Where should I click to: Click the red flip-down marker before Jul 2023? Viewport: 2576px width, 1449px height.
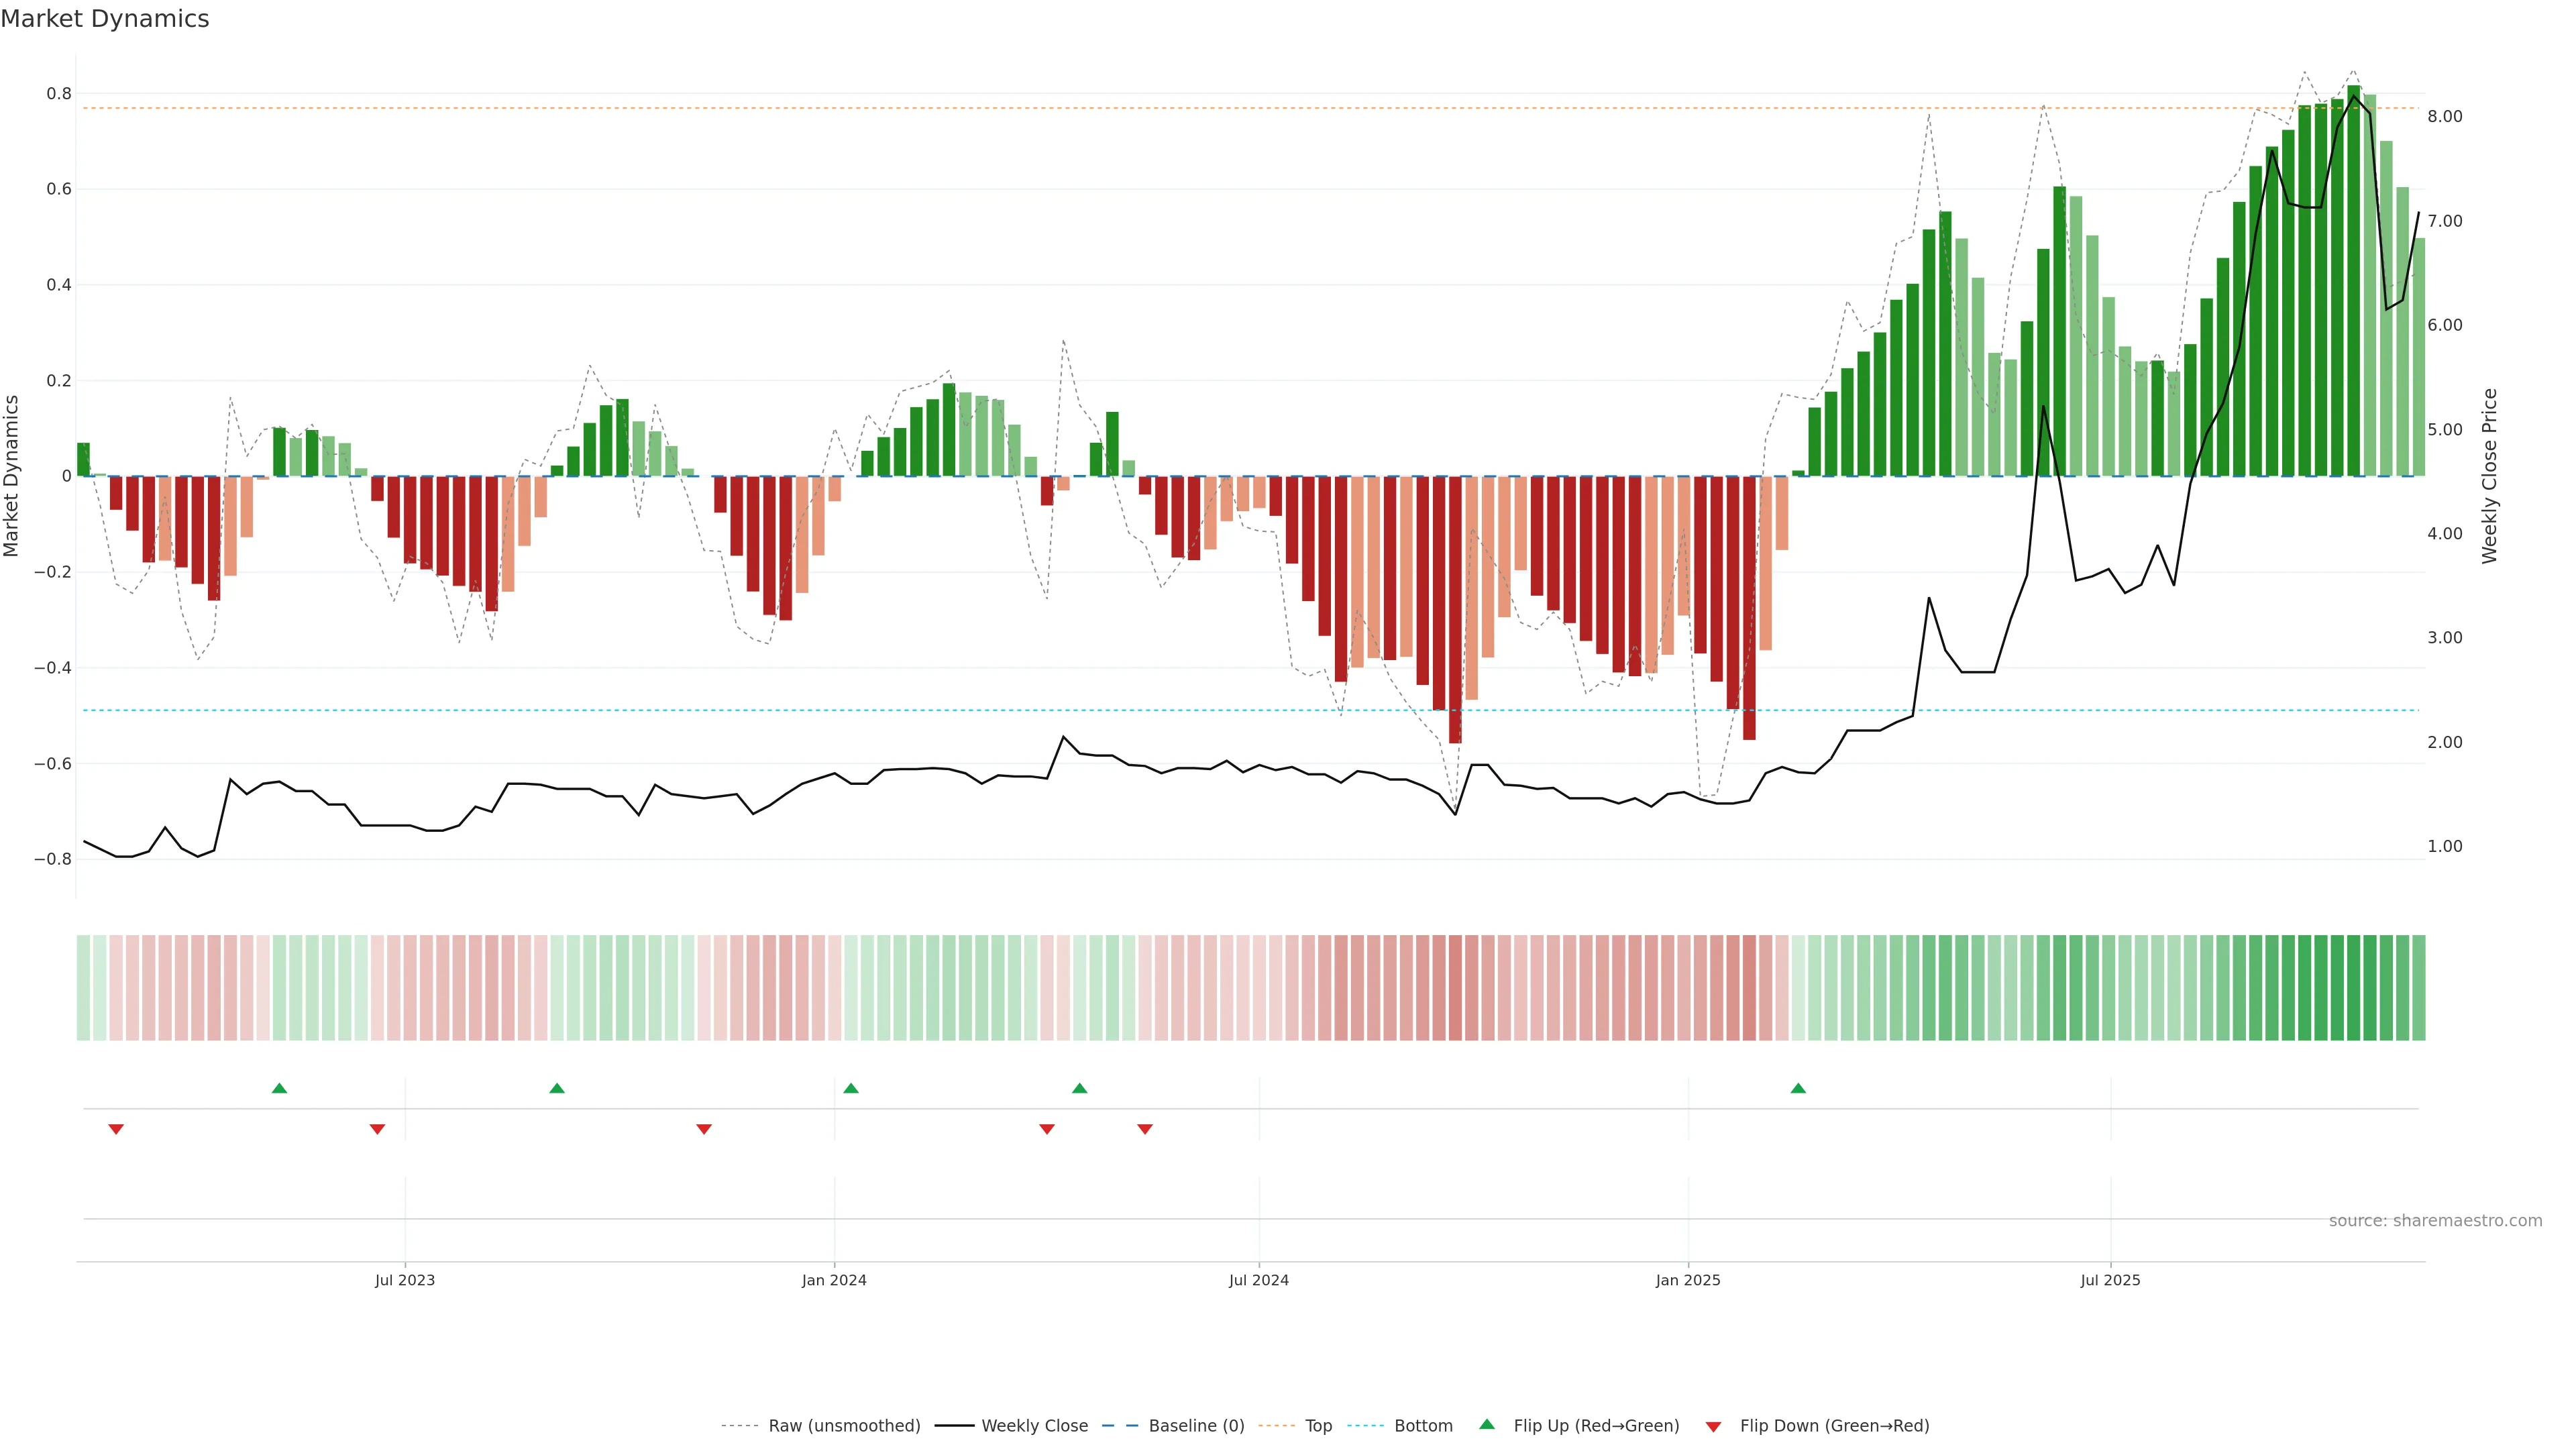click(377, 1129)
